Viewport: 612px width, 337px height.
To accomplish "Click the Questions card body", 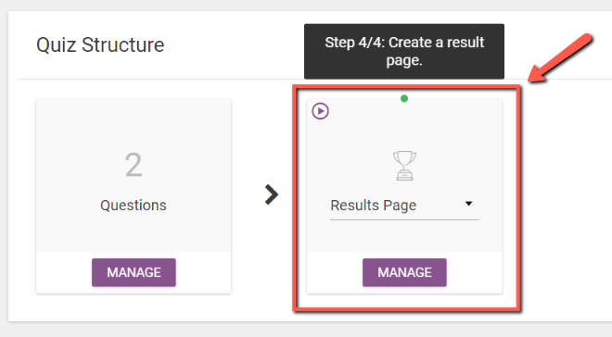I will (134, 175).
